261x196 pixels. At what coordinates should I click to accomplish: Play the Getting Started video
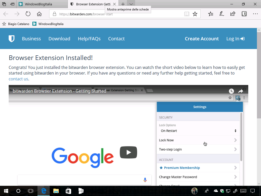pos(128,152)
